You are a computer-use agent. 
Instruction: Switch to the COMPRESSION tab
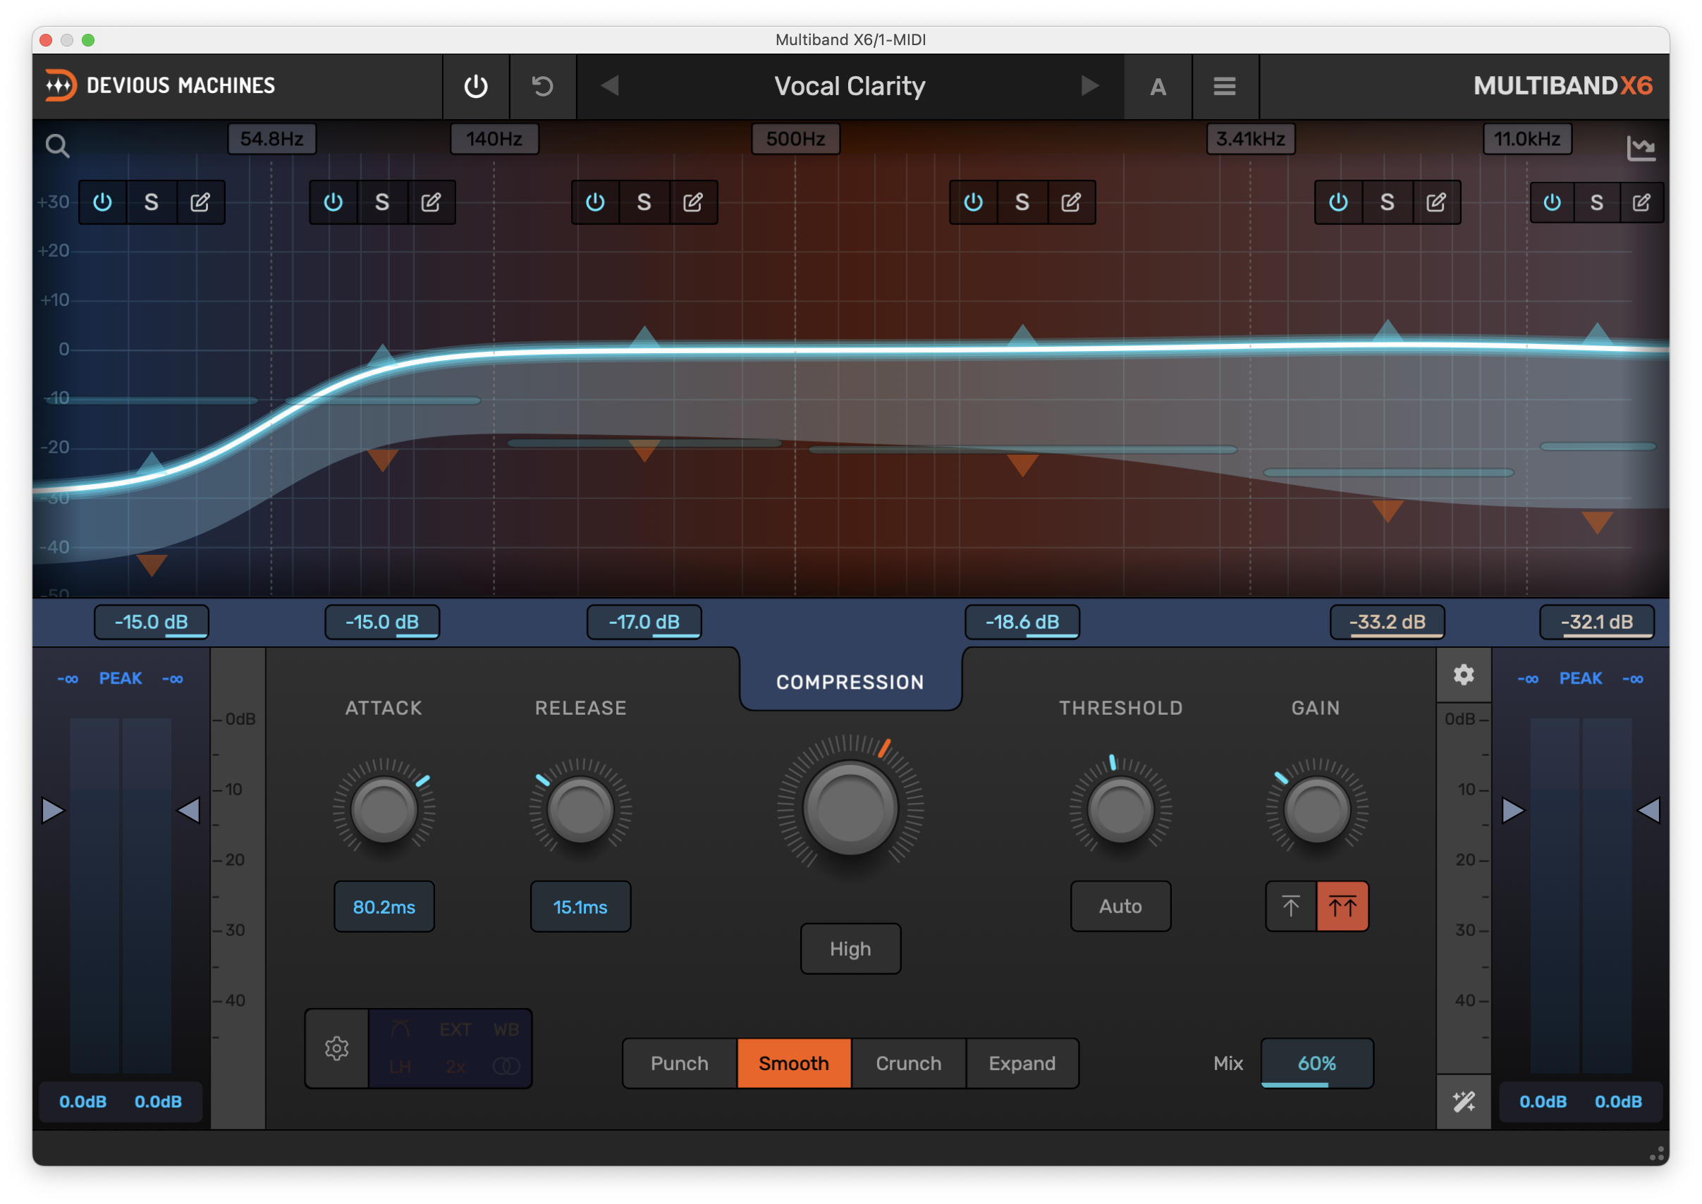[850, 682]
